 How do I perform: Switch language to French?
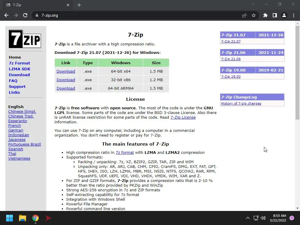click(x=15, y=125)
